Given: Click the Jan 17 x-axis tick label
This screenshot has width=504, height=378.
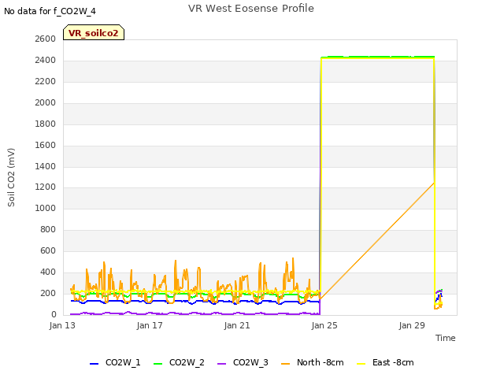Looking at the screenshot, I should 150,325.
